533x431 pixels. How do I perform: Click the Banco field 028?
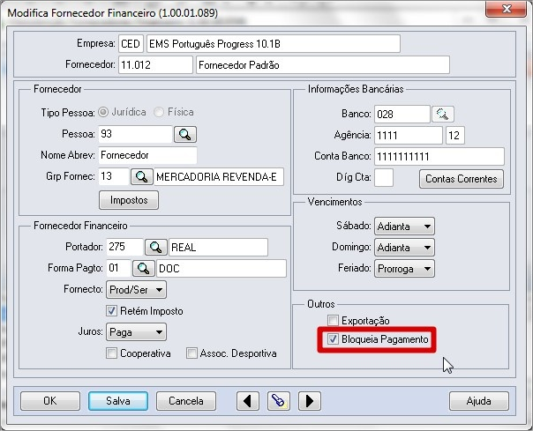(402, 114)
